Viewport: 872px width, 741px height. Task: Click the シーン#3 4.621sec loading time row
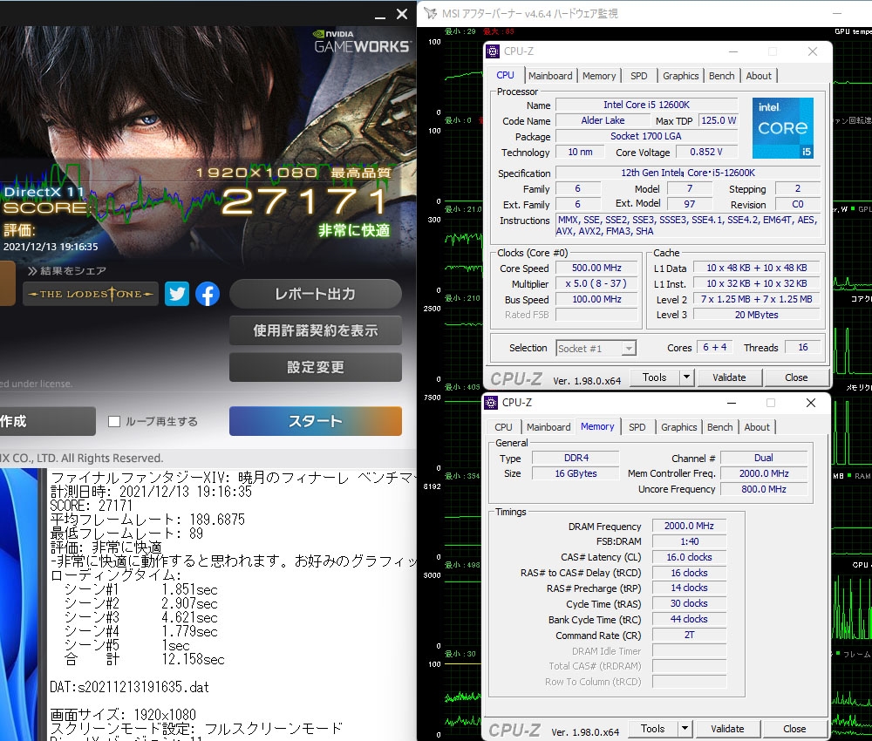click(x=141, y=617)
